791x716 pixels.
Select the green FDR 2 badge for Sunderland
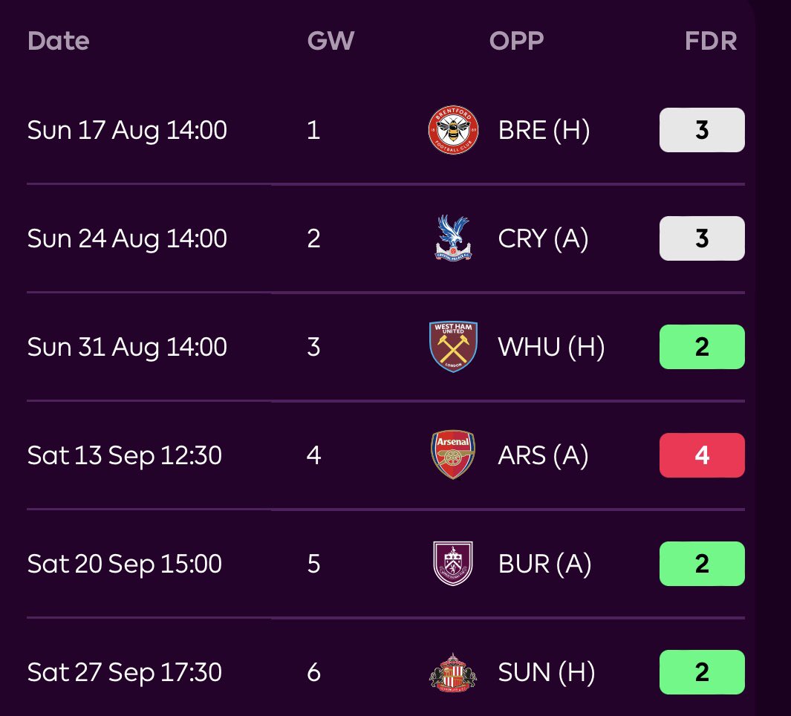click(x=702, y=672)
